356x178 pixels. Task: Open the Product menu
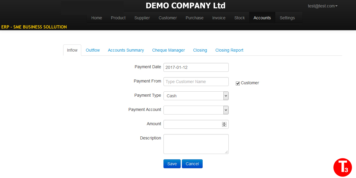[118, 18]
